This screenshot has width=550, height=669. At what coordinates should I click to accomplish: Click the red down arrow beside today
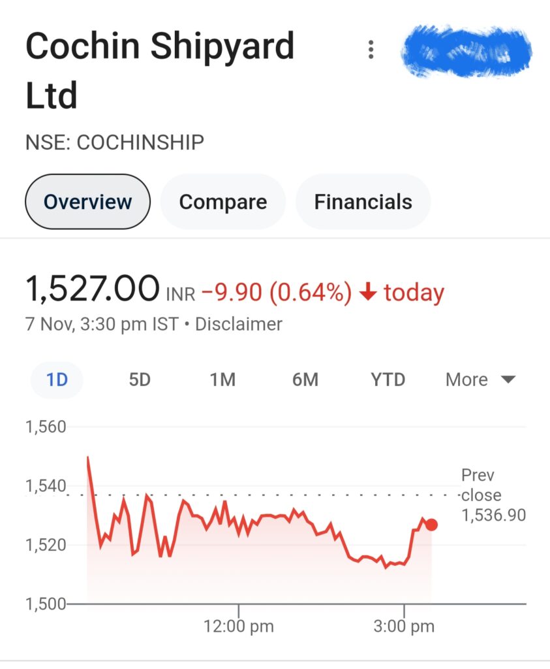(368, 293)
